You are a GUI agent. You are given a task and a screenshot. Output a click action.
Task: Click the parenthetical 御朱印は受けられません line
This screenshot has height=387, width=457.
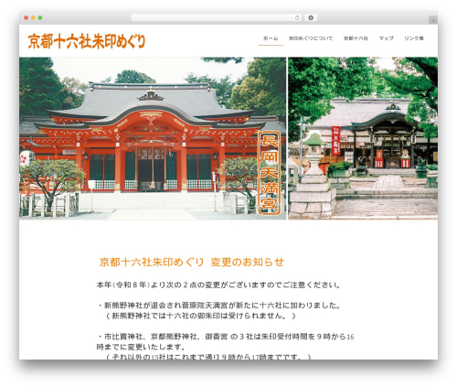tap(200, 316)
